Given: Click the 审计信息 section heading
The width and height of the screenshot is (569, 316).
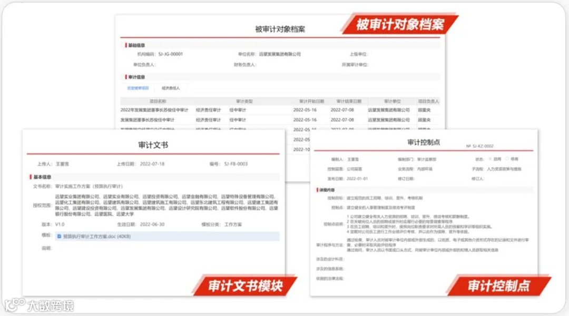Looking at the screenshot, I should coord(136,77).
